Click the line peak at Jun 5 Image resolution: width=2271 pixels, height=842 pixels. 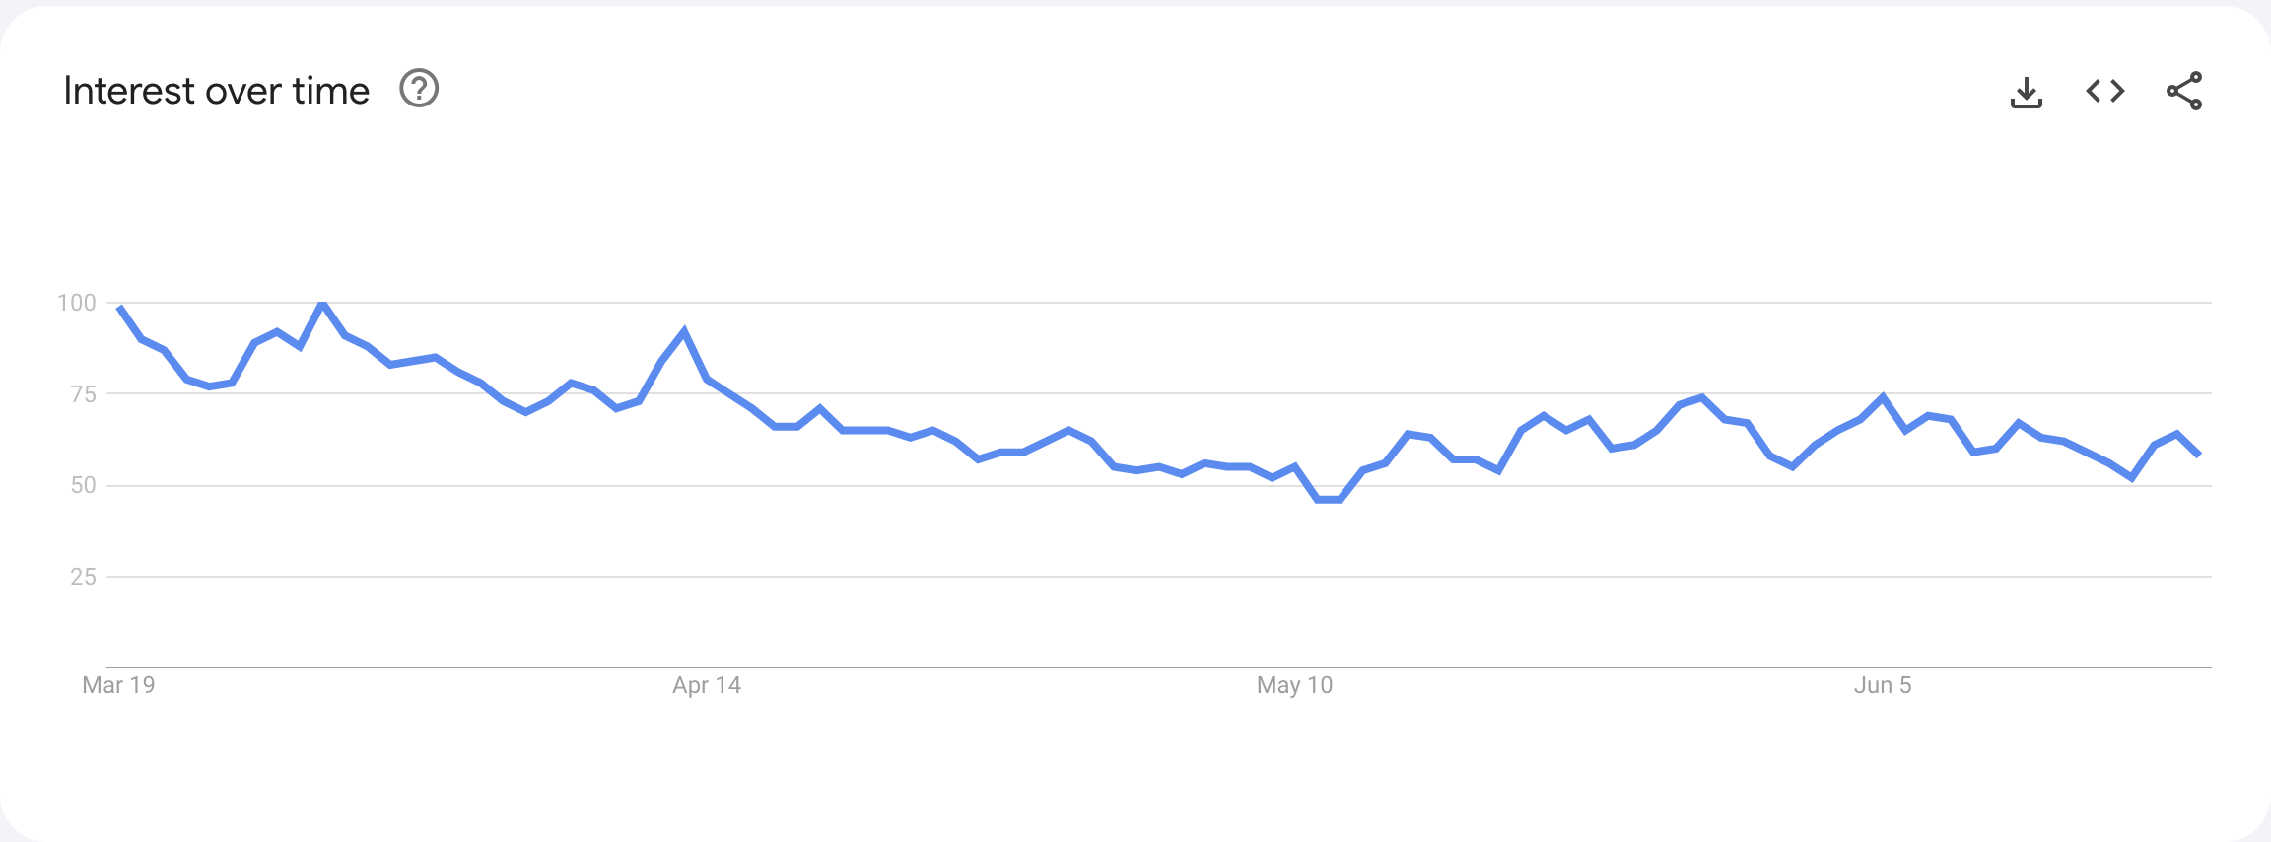pos(1883,397)
